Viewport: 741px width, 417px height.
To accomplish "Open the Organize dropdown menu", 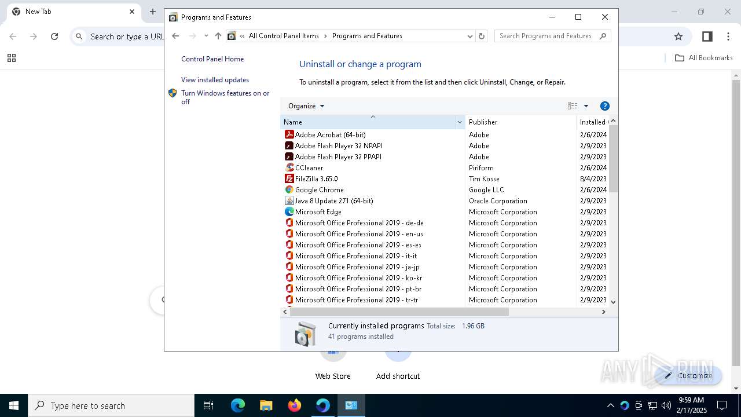I will 306,106.
